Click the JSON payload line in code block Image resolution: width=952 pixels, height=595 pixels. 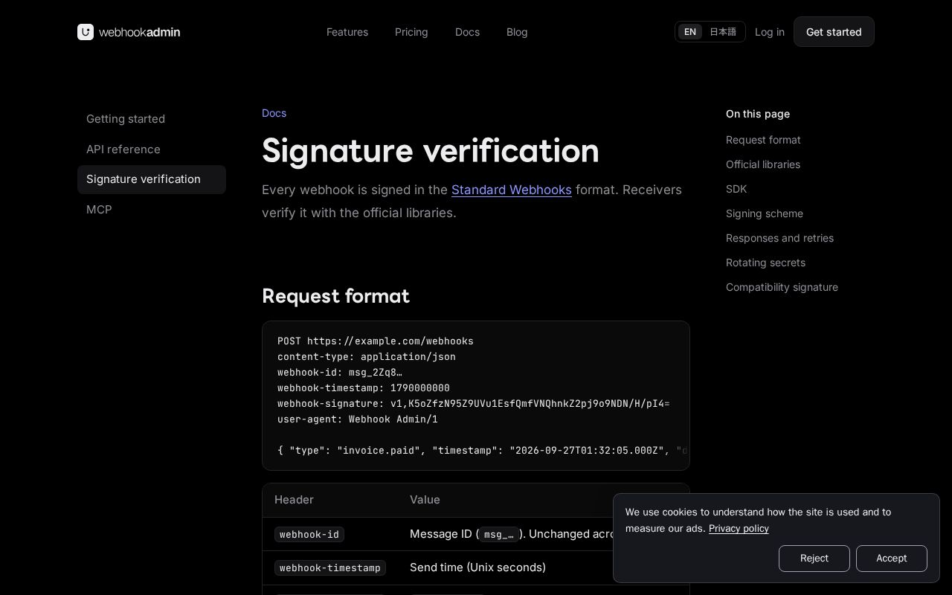coord(483,451)
